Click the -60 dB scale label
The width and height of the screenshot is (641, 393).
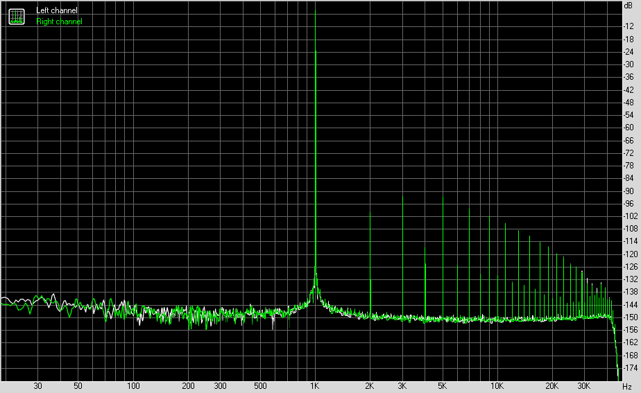[x=629, y=128]
